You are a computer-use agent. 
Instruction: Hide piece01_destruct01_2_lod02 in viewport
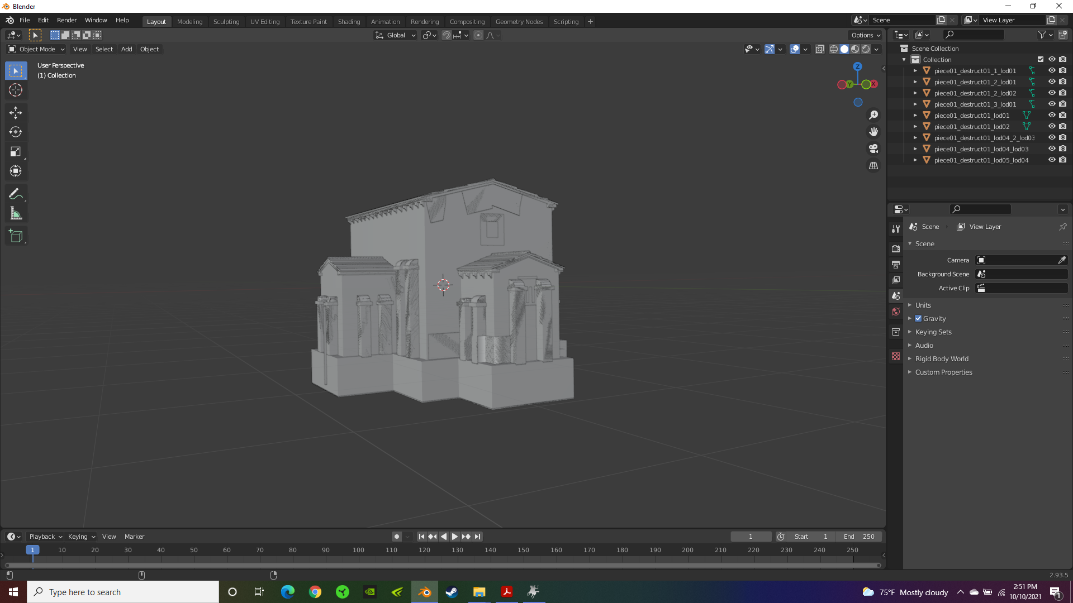pyautogui.click(x=1052, y=93)
